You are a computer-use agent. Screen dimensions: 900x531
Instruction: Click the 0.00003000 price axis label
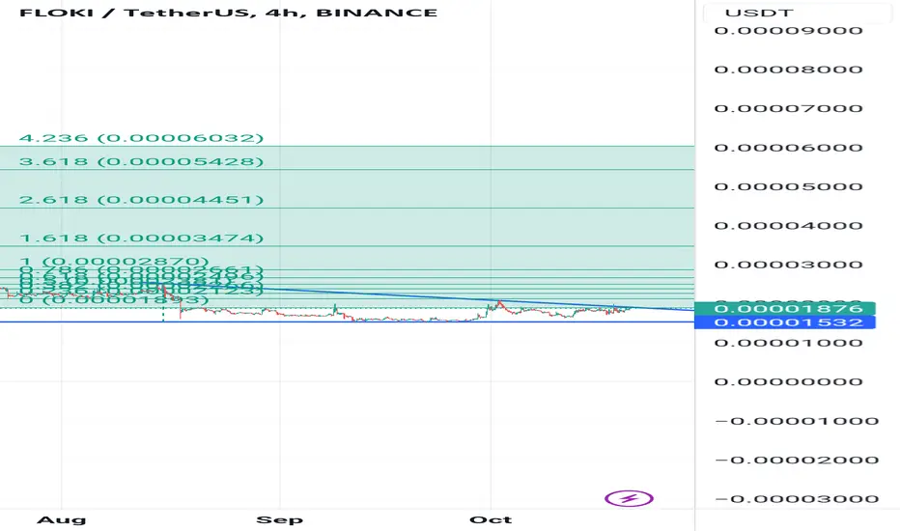coord(789,265)
